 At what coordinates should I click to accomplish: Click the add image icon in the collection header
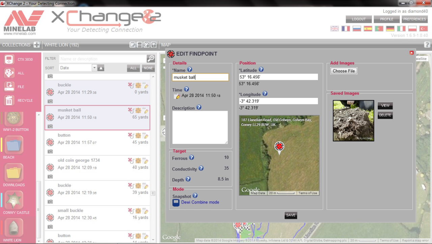154,45
